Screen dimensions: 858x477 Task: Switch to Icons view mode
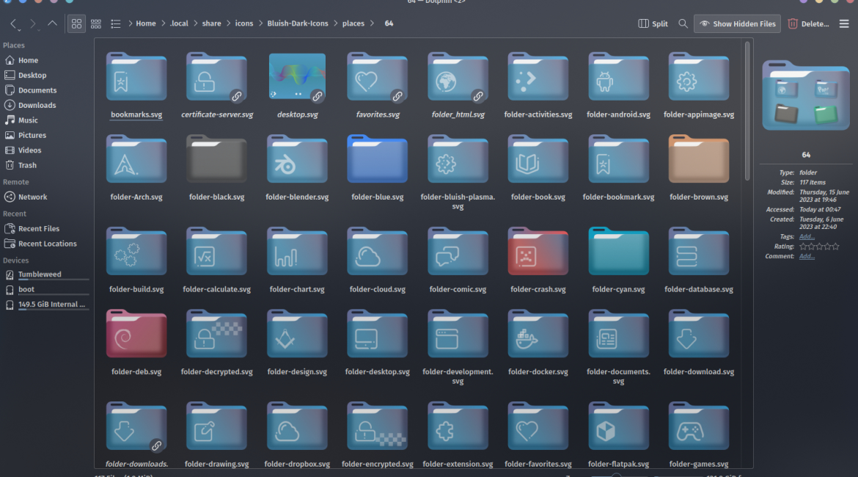76,23
